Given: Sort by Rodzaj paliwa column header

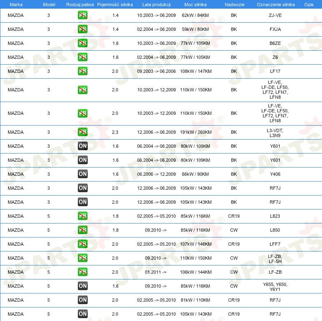Looking at the screenshot, I should point(80,5).
